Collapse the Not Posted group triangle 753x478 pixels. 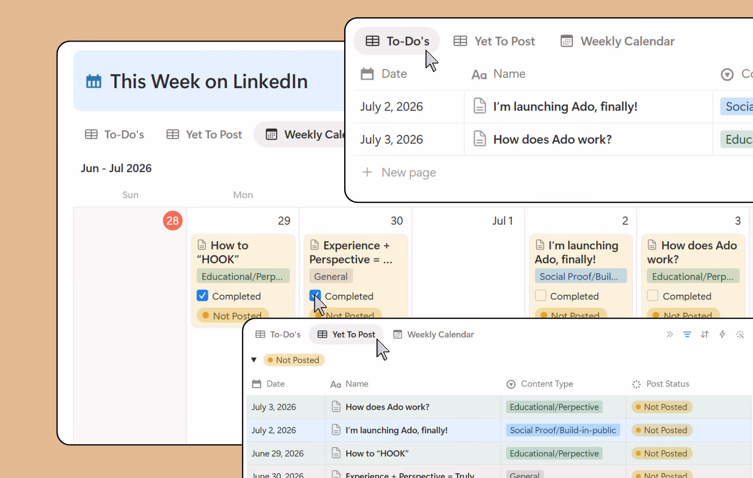click(254, 360)
